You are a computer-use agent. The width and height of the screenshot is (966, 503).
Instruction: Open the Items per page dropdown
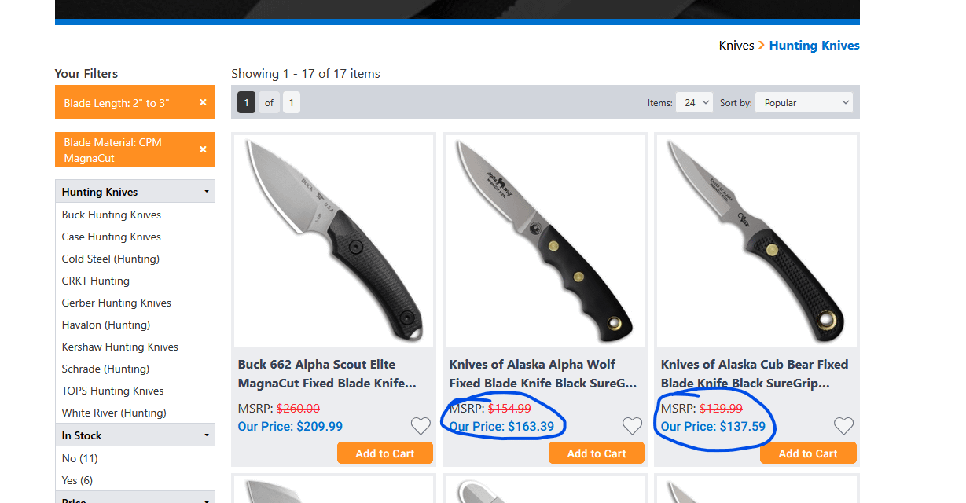click(693, 102)
